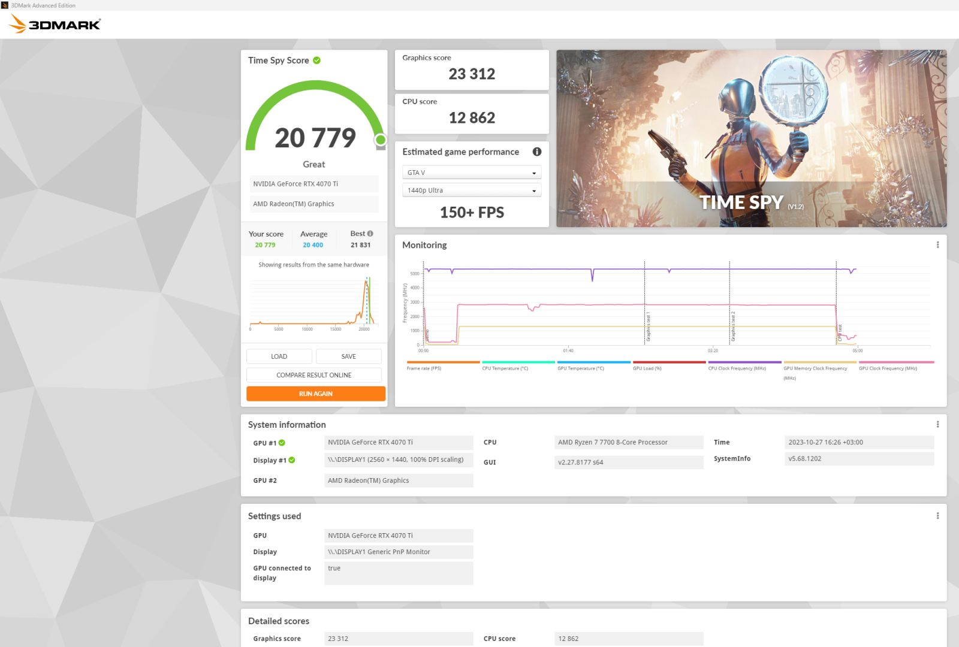Click the orange RUN AGAIN button
The height and width of the screenshot is (647, 959).
[x=316, y=394]
